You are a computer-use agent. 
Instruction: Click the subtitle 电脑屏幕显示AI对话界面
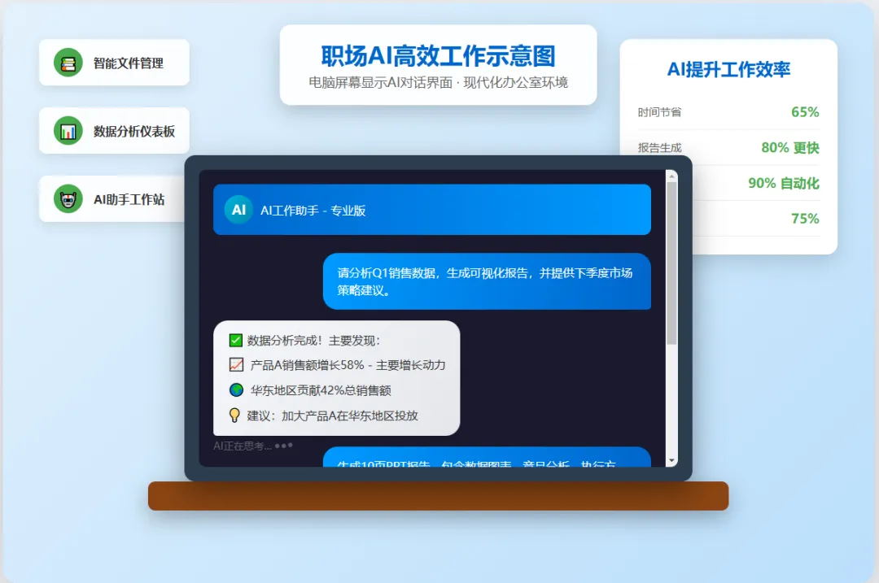[x=380, y=83]
